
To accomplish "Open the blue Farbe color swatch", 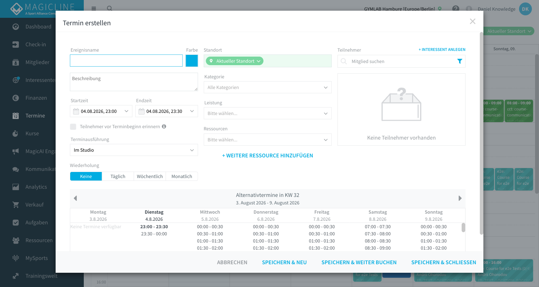I will (x=192, y=61).
